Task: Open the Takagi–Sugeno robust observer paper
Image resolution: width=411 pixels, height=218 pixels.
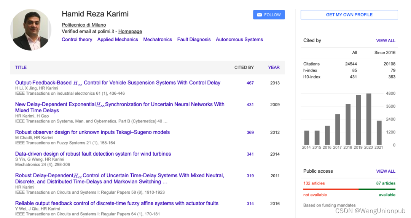Action: tap(92, 132)
